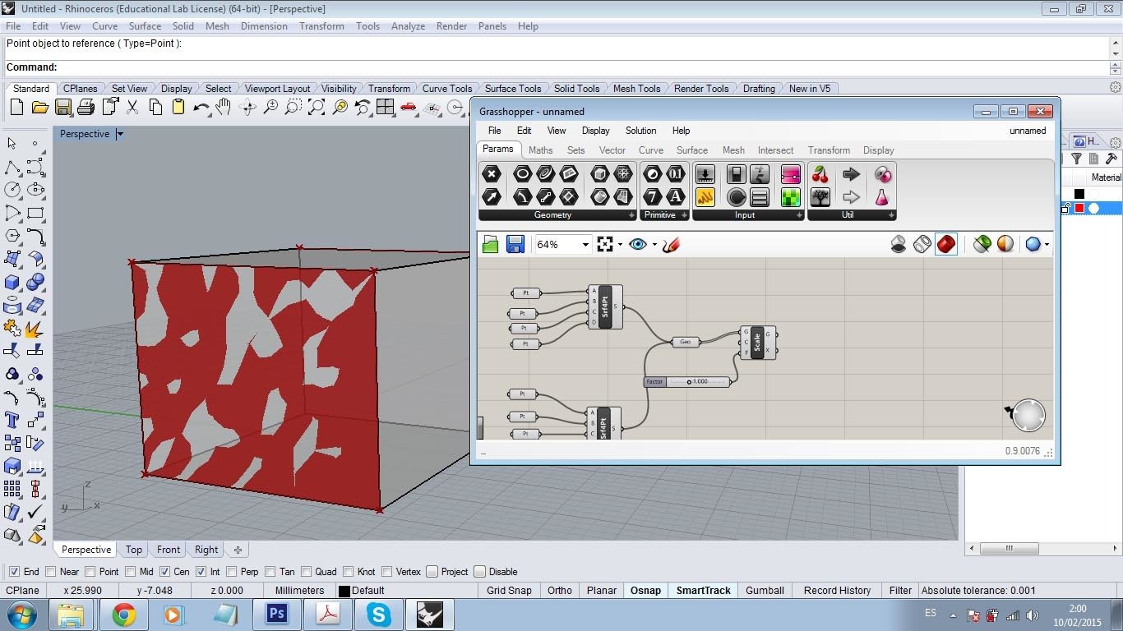Image resolution: width=1123 pixels, height=631 pixels.
Task: Expand the Primitive panel with plus
Action: tap(683, 215)
